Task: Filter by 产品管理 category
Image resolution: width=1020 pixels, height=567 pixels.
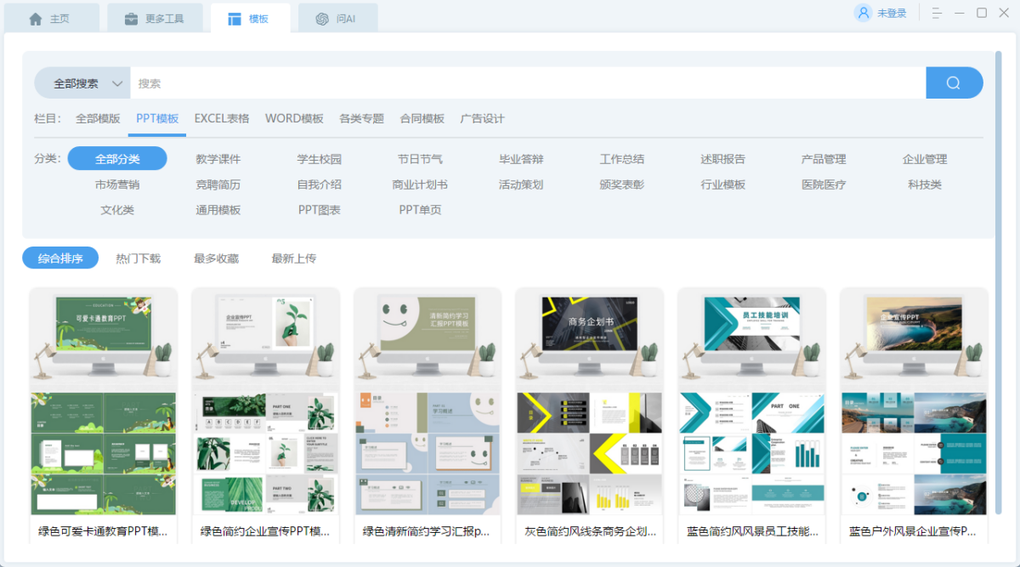Action: 824,159
